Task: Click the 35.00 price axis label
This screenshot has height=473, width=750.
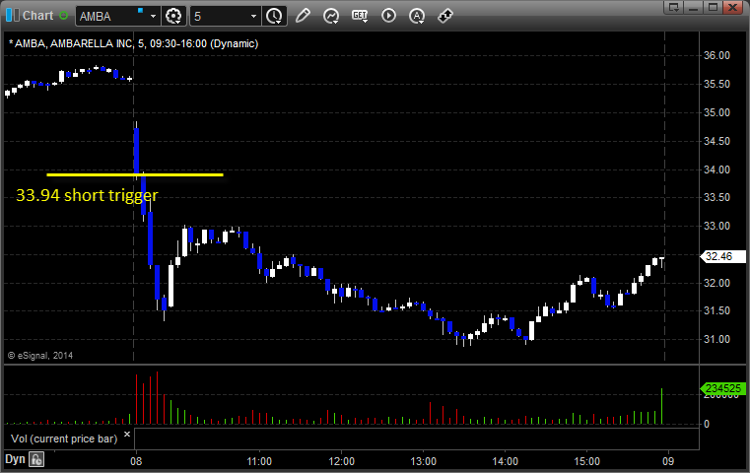Action: pos(716,113)
